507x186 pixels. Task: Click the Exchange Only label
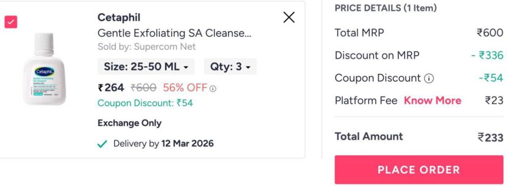coord(129,123)
